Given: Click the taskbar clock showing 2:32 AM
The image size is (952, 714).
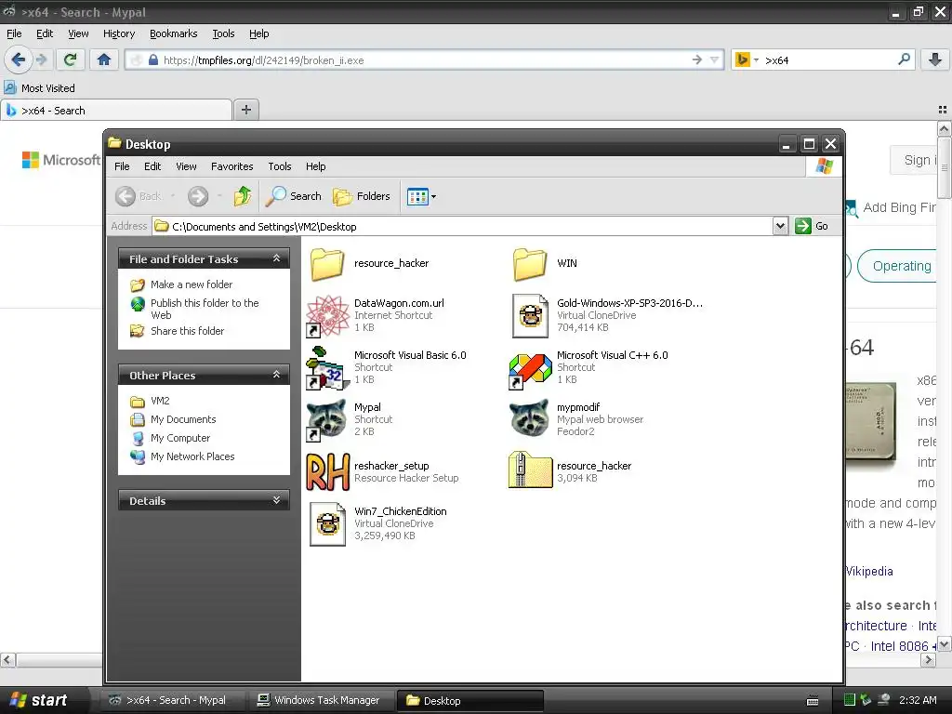Looking at the screenshot, I should pyautogui.click(x=918, y=700).
